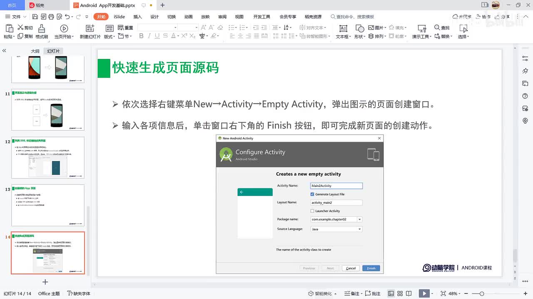Select slide 12 thumbnail
The image size is (533, 299).
click(48, 158)
